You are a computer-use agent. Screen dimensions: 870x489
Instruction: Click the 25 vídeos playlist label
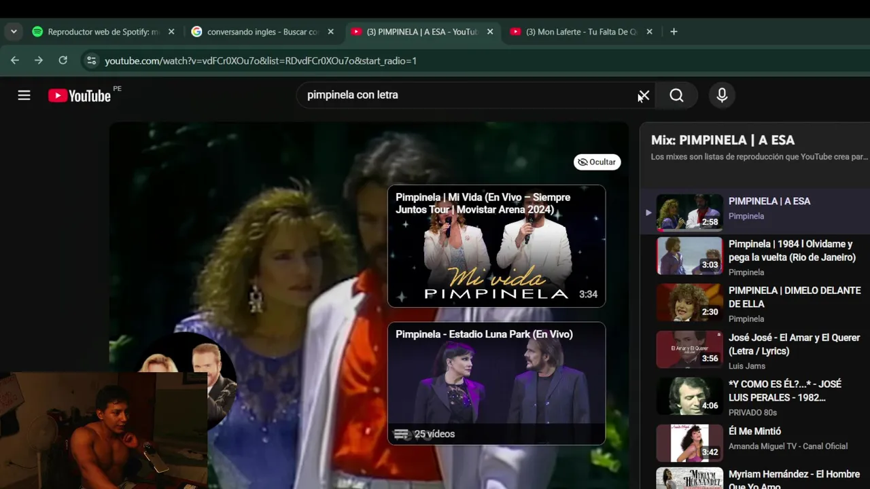pyautogui.click(x=434, y=434)
